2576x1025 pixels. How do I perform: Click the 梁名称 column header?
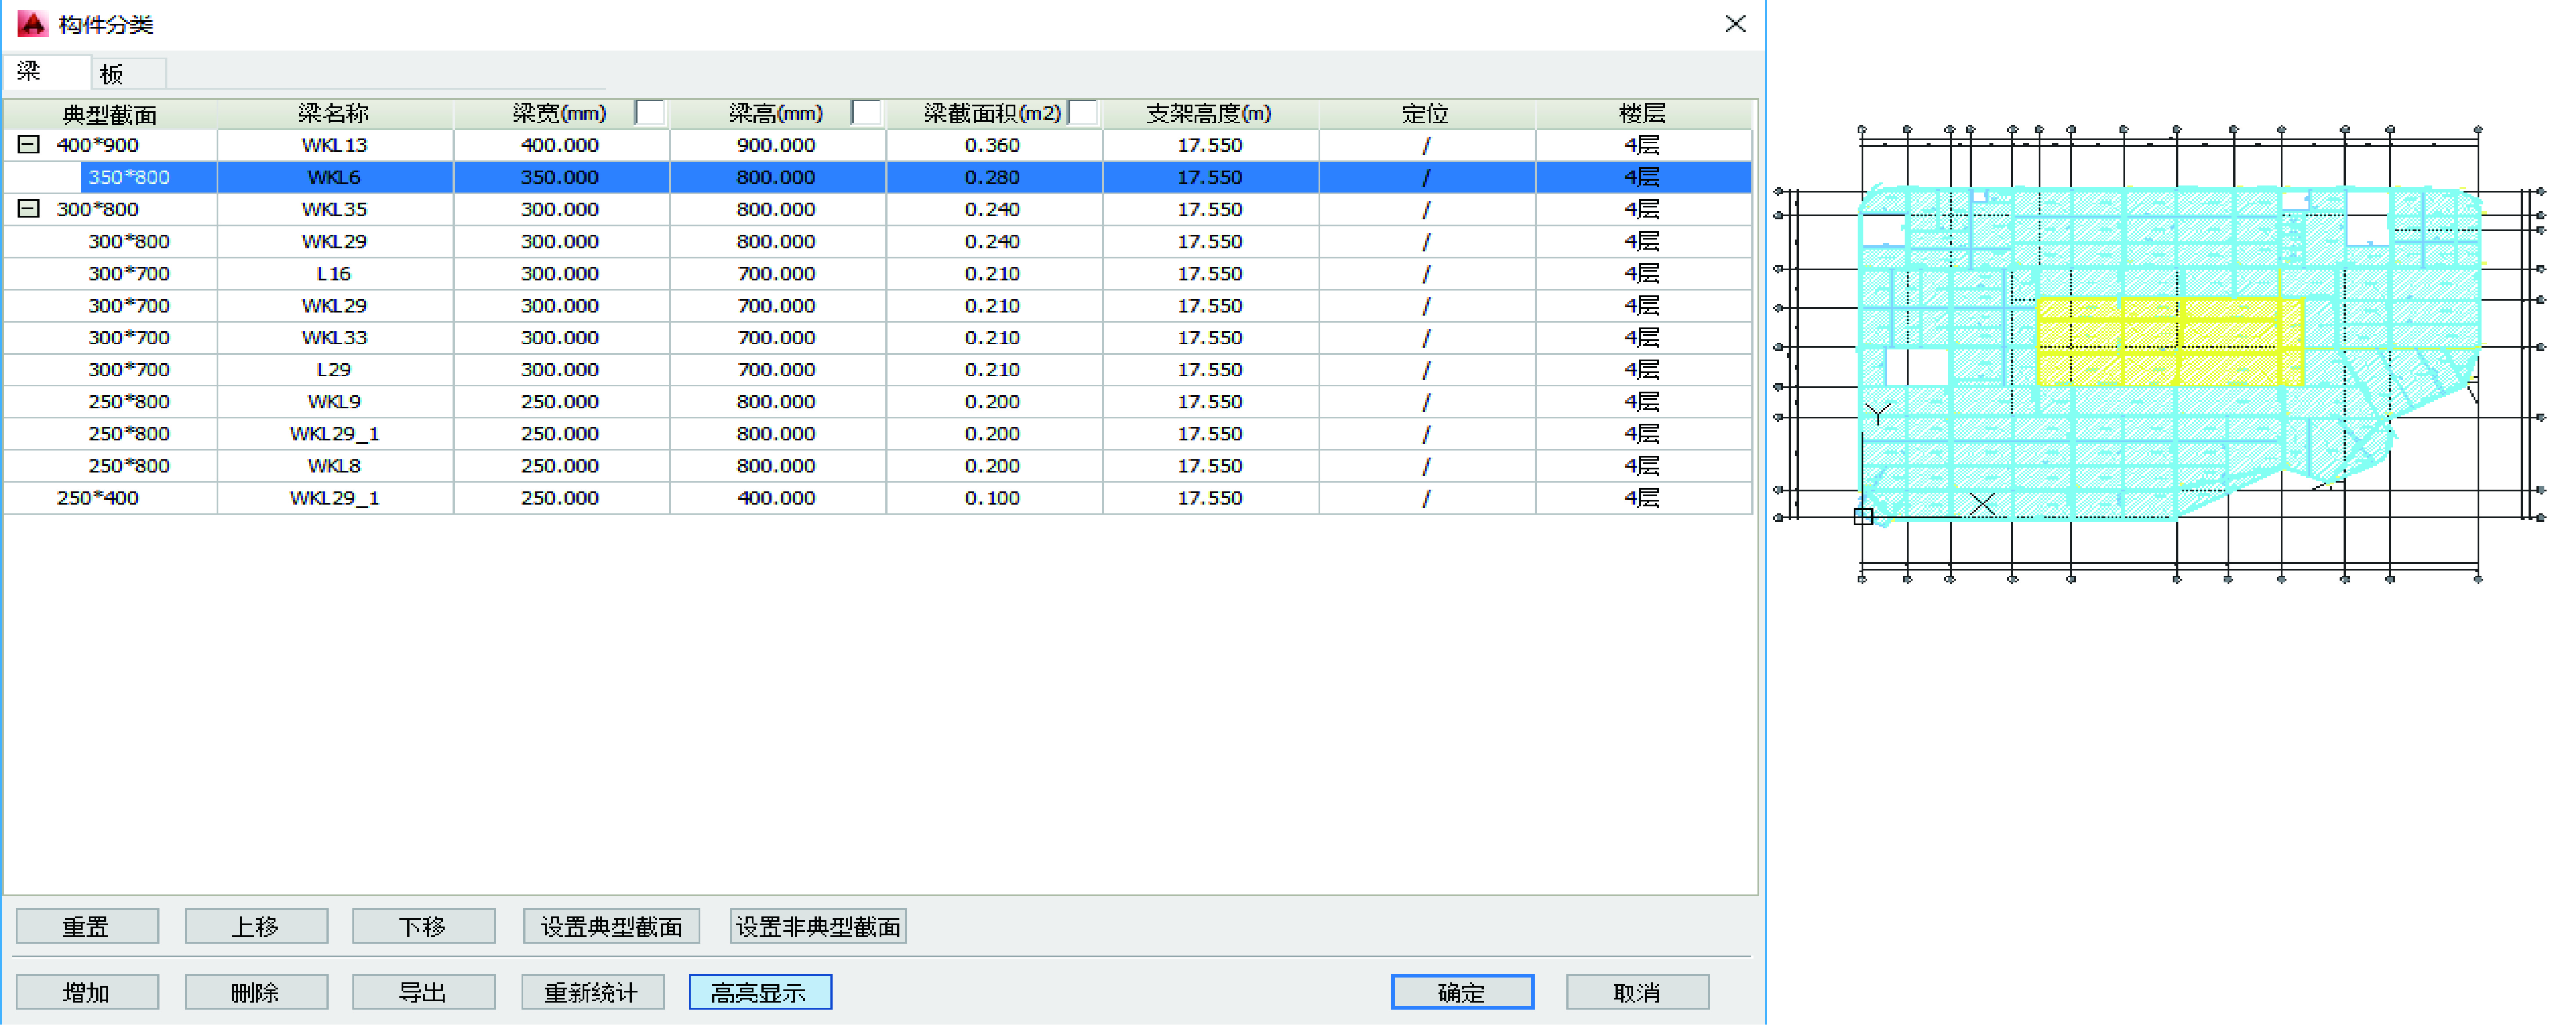[334, 114]
